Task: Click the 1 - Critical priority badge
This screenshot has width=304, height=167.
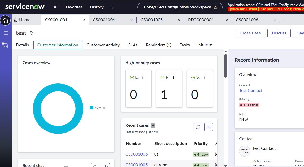Action: tap(249, 105)
